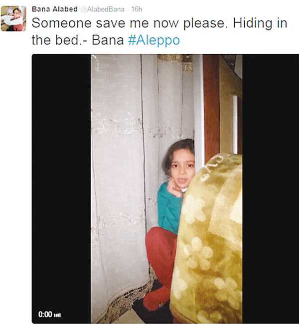299x324 pixels.
Task: Click the "the bed.- Bana" tweet line
Action: [x=78, y=40]
